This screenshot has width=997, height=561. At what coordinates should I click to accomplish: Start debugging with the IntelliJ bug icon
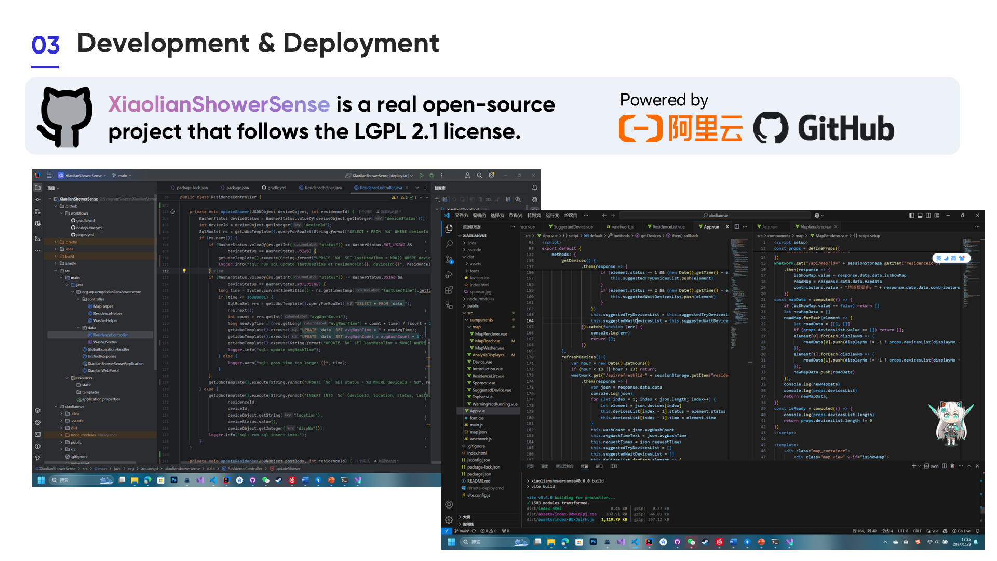(x=431, y=176)
